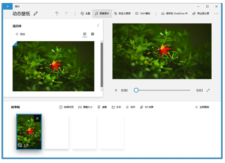Click the 0:00 current time label

(124, 90)
